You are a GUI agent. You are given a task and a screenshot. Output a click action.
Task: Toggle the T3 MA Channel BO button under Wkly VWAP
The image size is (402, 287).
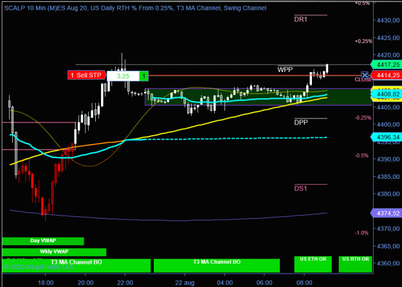[76, 266]
